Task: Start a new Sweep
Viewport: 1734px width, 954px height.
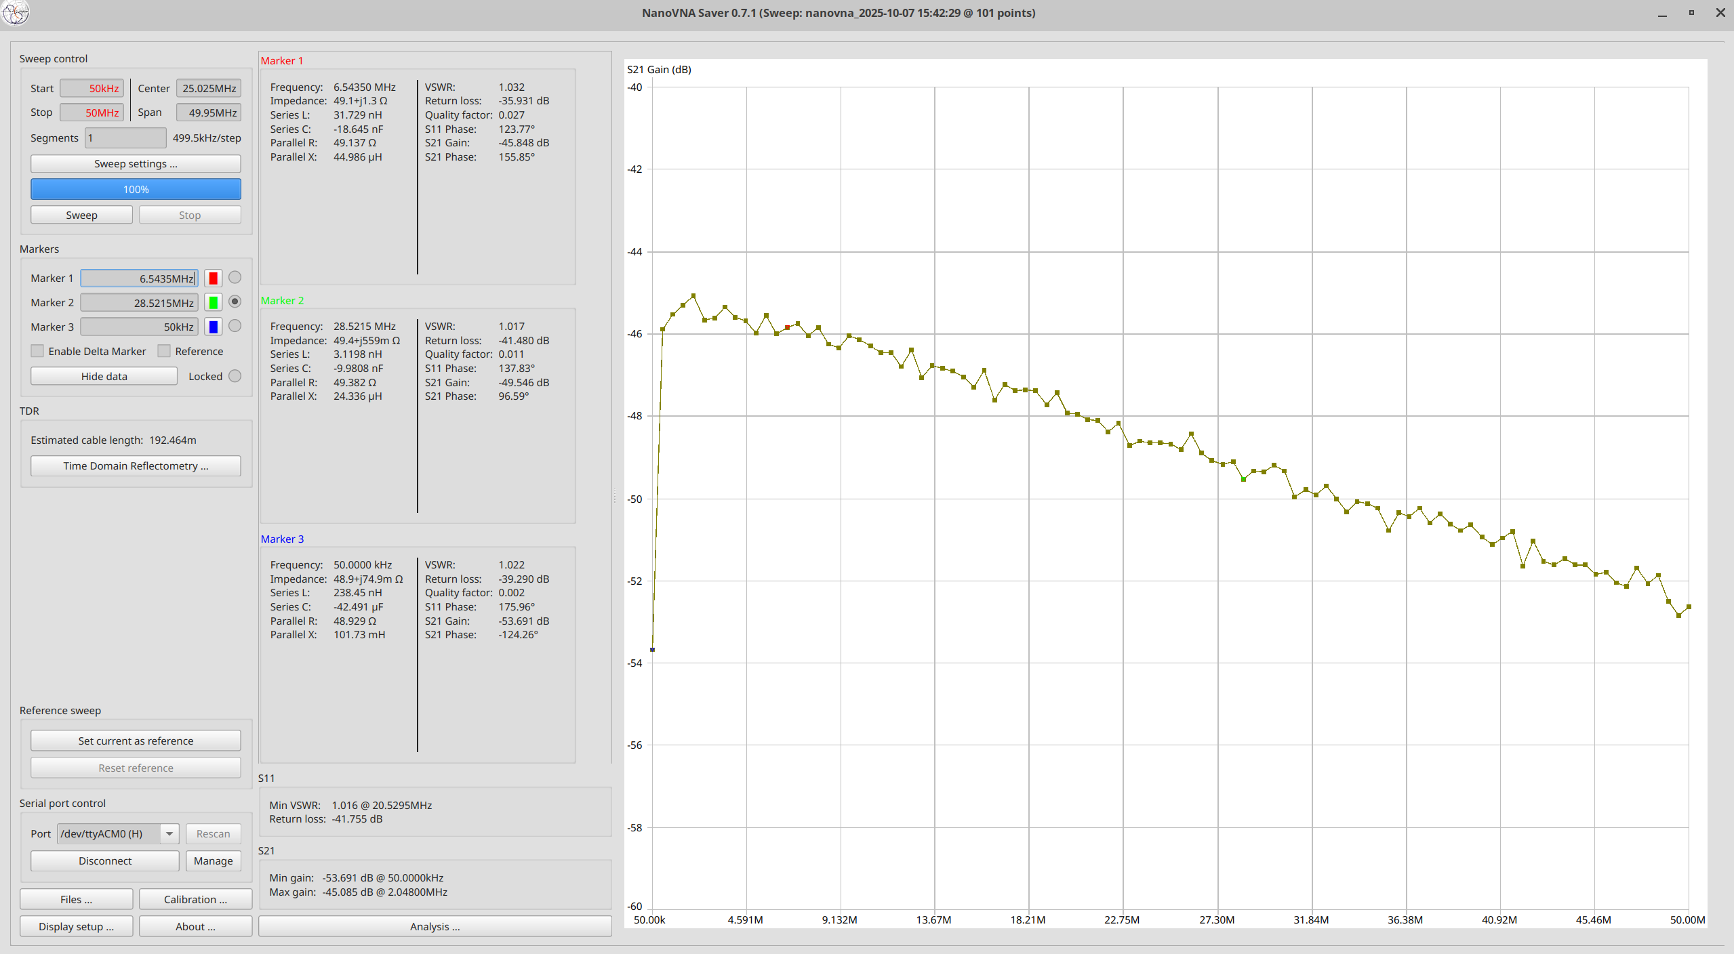Action: 81,215
